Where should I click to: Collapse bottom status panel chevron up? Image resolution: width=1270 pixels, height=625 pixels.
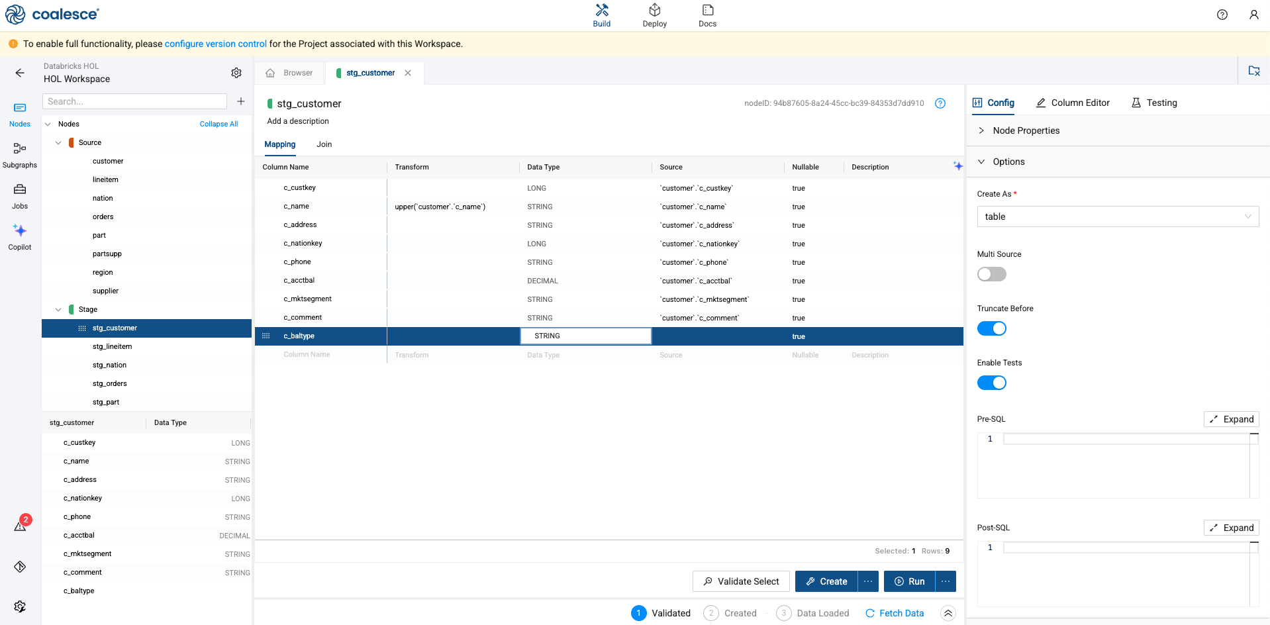(x=948, y=613)
